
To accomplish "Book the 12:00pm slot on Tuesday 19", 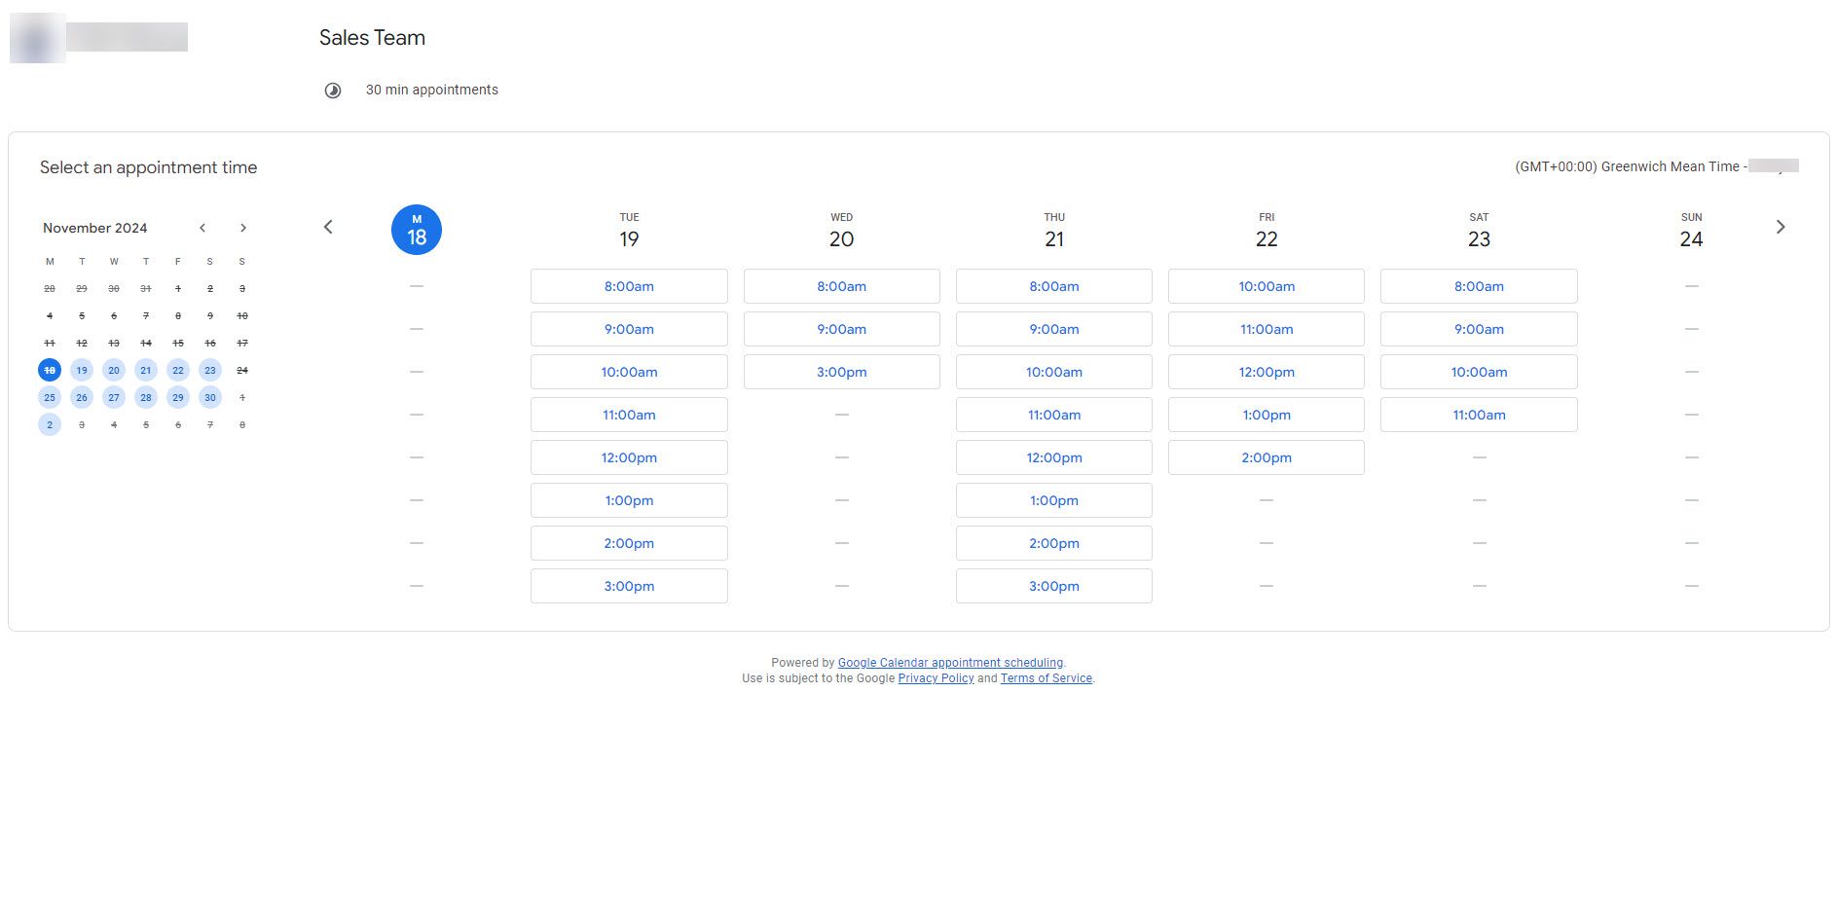I will pyautogui.click(x=628, y=457).
